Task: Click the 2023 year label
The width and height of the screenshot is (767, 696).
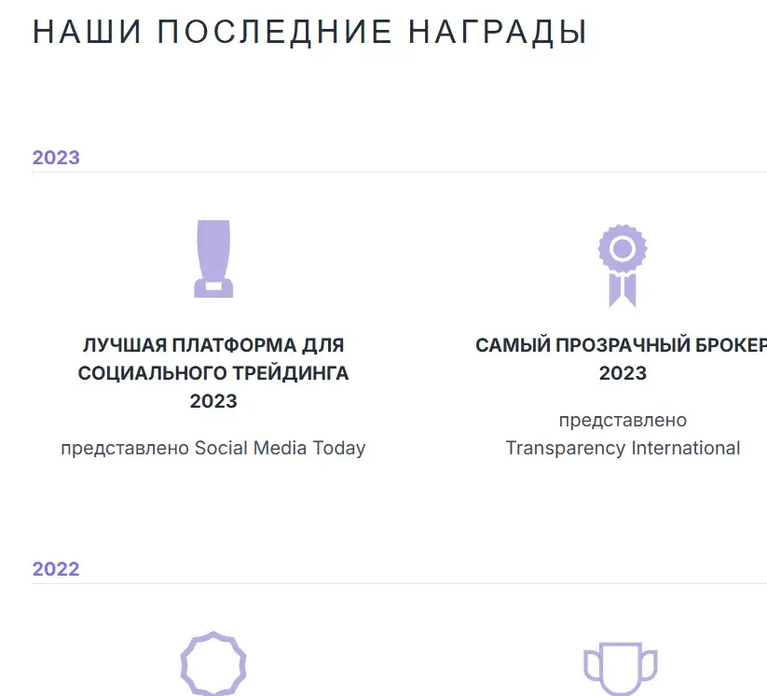Action: pos(56,158)
